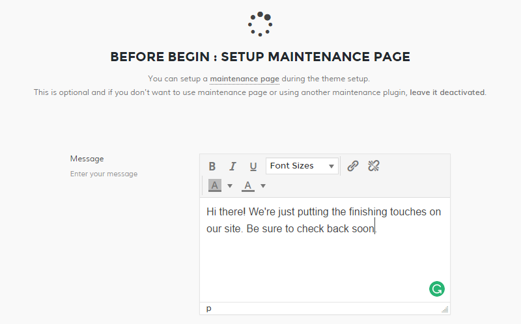Click inside the message editor blank area
Viewport: 521px width, 324px height.
tap(313, 267)
